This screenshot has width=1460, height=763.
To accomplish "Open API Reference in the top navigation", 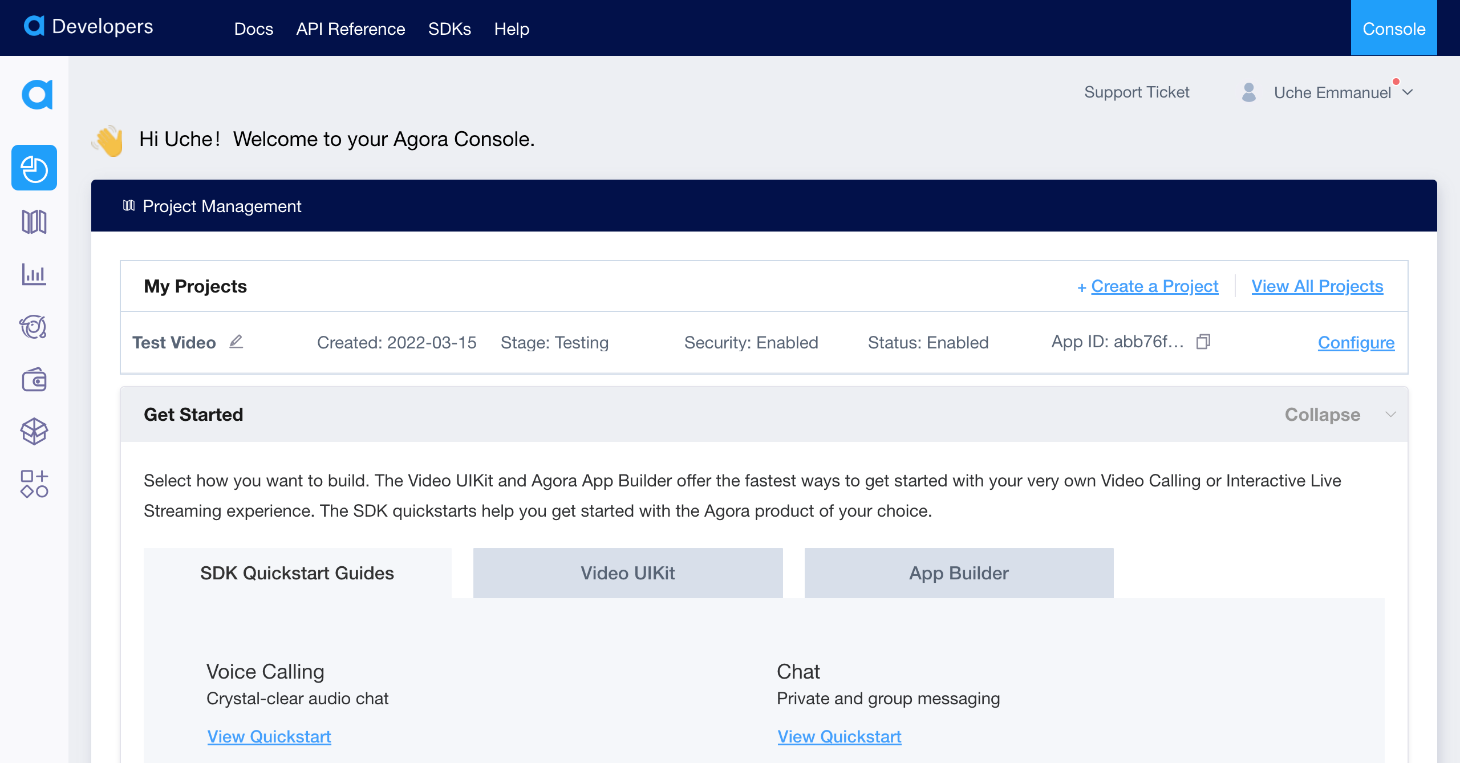I will pyautogui.click(x=351, y=29).
